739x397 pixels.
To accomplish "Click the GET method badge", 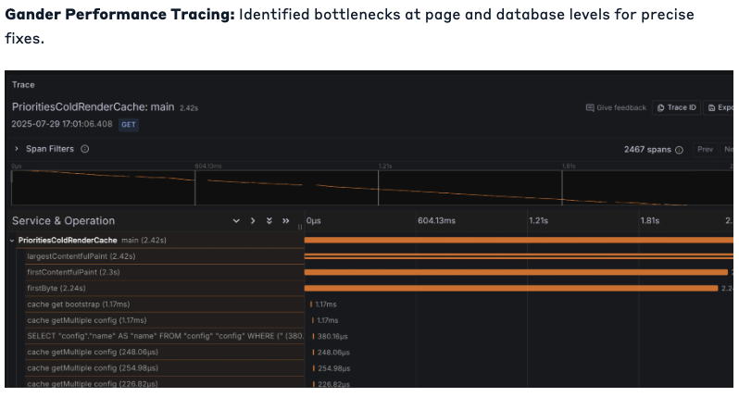I will (128, 125).
